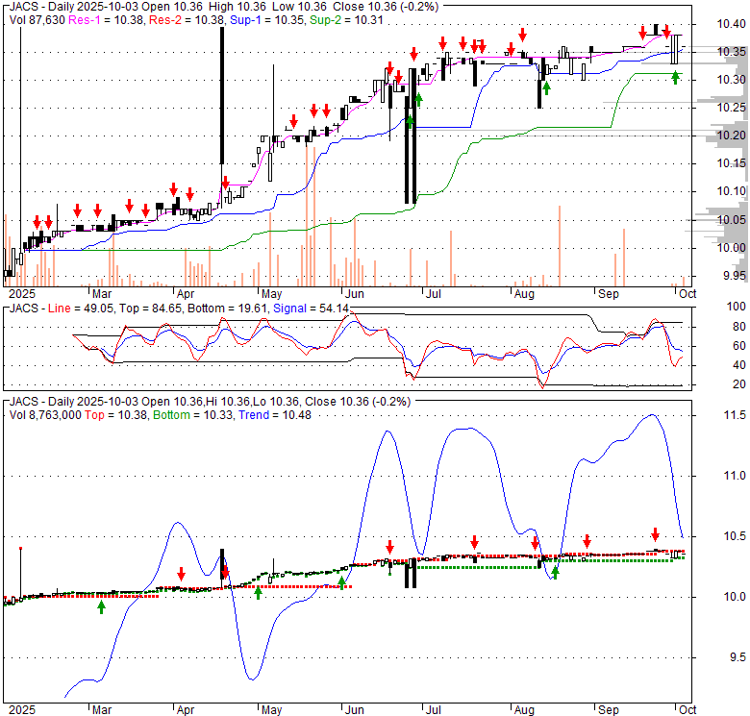Click the green arrow in bottom panel near March
Viewport: 750px width, 716px height.
click(101, 606)
